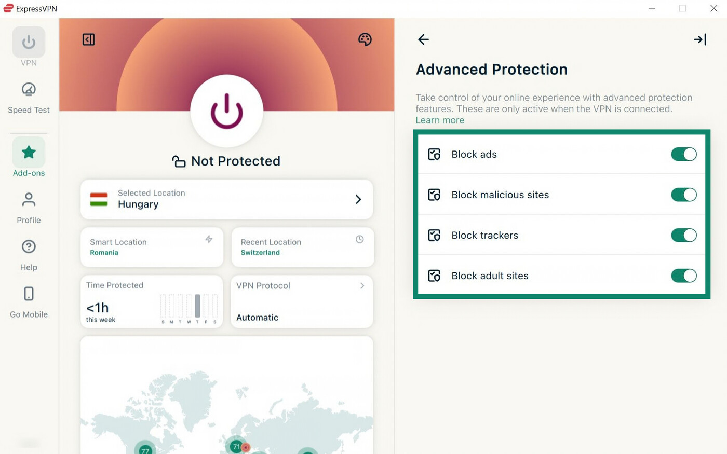Open the Go Mobile phone item

[29, 302]
